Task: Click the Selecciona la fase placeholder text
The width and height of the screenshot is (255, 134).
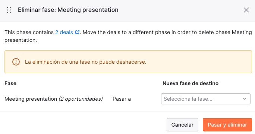Action: point(188,99)
